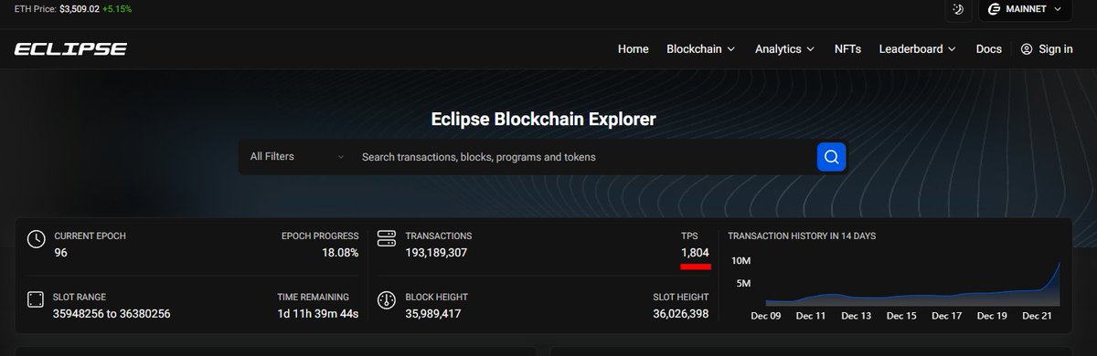Click the Dec 09 label on transaction chart
The width and height of the screenshot is (1097, 356).
click(x=765, y=316)
